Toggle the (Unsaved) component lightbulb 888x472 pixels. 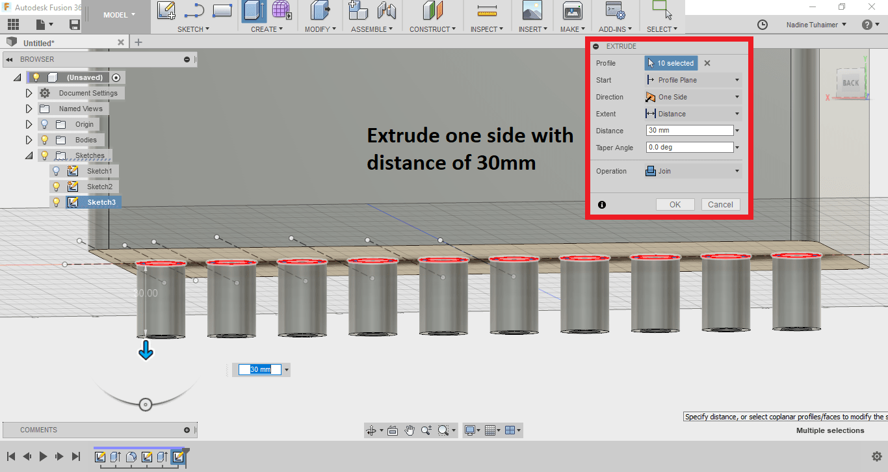(x=36, y=77)
